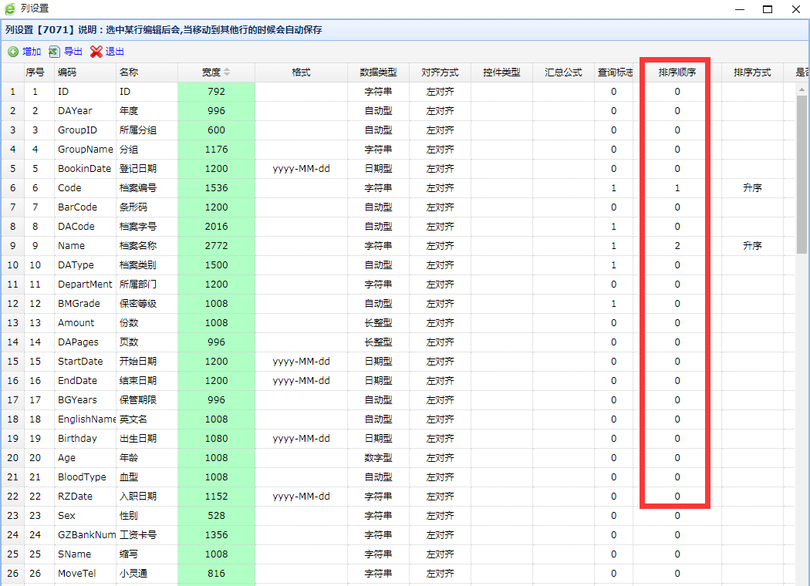Click the 导出 (Export) spreadsheet icon
Image resolution: width=810 pixels, height=586 pixels.
click(54, 52)
